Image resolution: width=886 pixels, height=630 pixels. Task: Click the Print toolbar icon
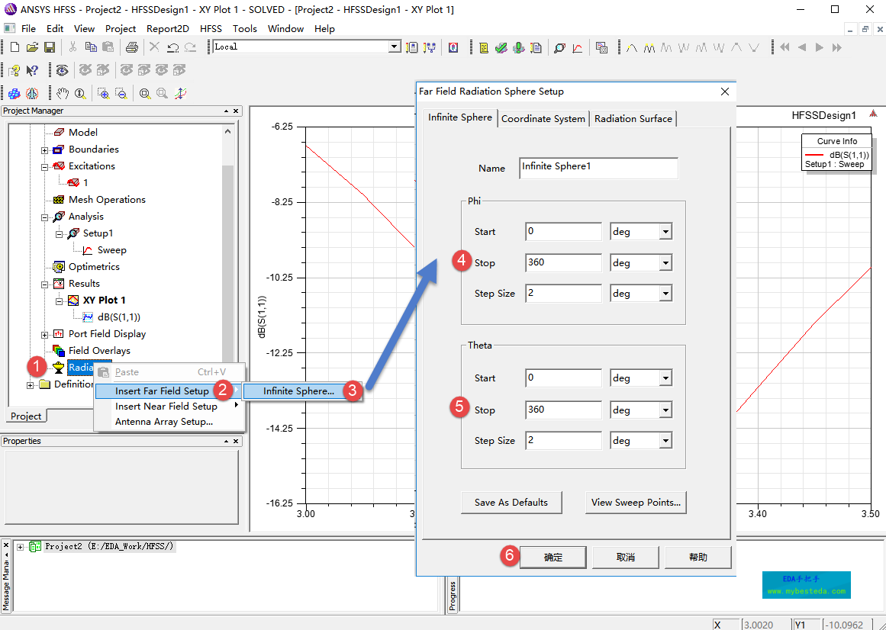[131, 47]
